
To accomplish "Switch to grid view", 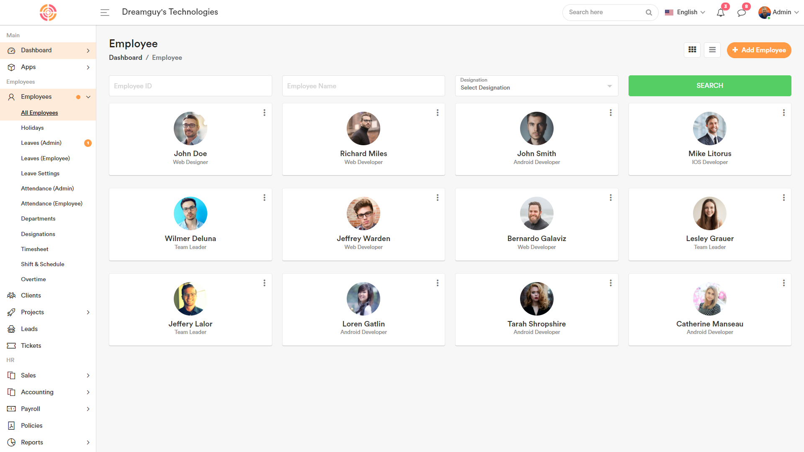I will click(x=692, y=50).
